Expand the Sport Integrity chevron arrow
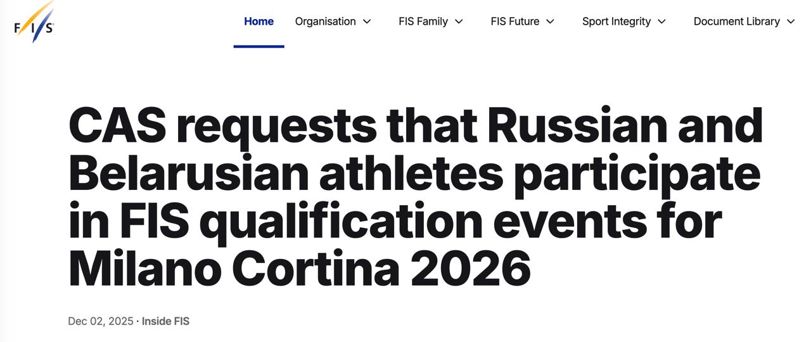 point(662,22)
